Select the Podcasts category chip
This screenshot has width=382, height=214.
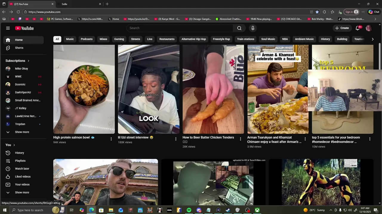(x=87, y=39)
